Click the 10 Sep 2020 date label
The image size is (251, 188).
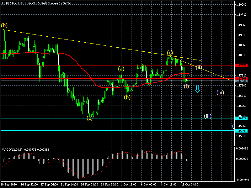tap(9, 185)
